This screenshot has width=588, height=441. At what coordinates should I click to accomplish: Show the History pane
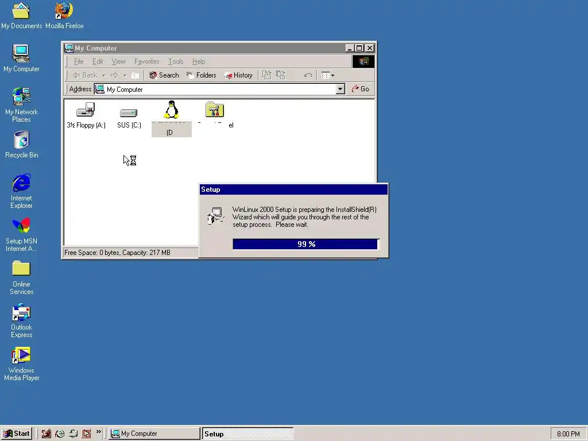238,75
